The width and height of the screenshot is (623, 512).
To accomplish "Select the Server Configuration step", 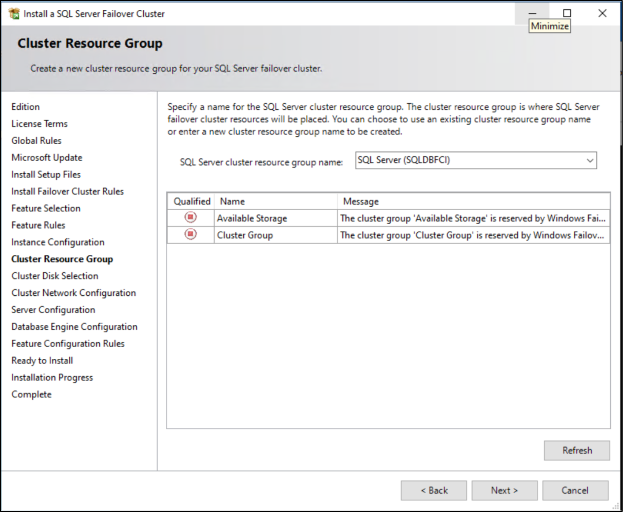I will tap(53, 310).
